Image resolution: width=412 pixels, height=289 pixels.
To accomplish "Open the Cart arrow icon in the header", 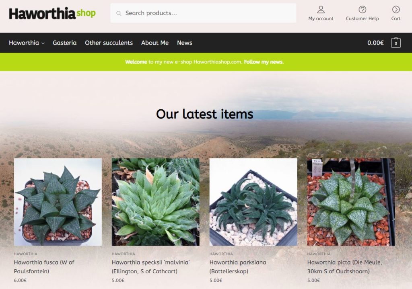I will [396, 10].
